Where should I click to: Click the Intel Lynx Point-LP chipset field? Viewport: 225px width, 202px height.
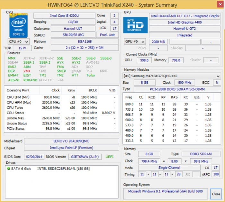[71, 148]
